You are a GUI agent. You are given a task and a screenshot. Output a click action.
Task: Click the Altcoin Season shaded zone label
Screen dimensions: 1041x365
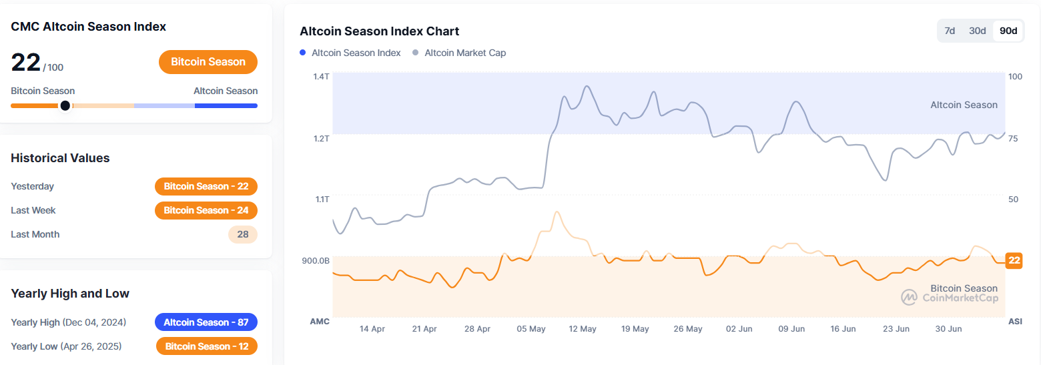point(964,105)
